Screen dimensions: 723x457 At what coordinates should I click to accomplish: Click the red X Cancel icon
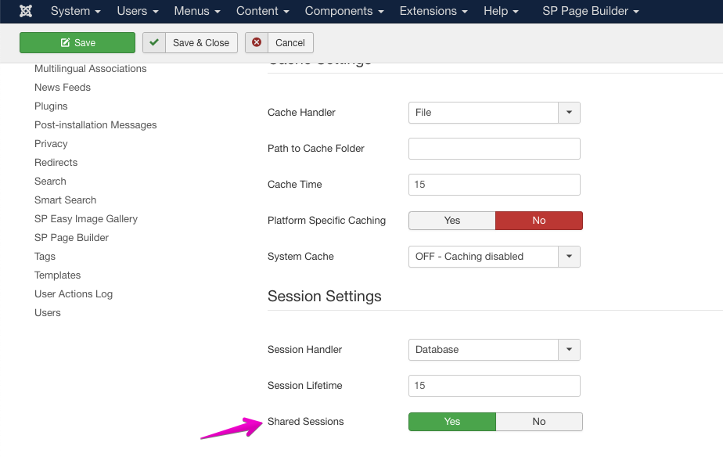point(257,42)
